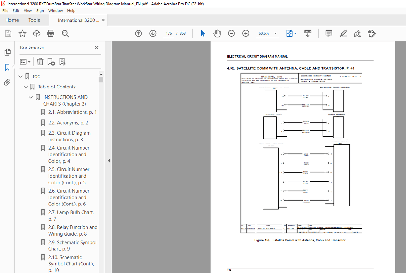Click the Print file icon

[x=50, y=33]
